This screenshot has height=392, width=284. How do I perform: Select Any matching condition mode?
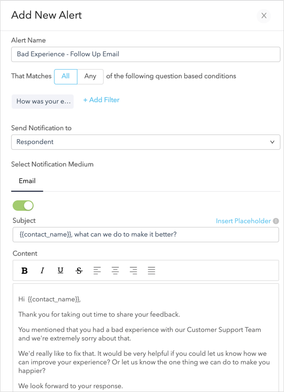(x=90, y=76)
